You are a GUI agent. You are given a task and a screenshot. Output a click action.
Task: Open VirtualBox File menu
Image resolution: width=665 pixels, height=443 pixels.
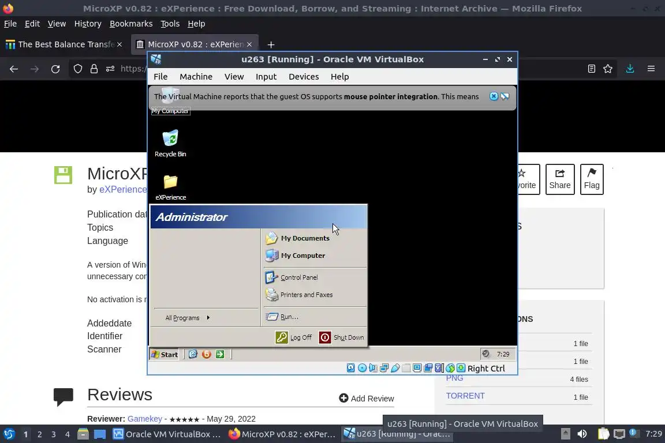pyautogui.click(x=160, y=77)
